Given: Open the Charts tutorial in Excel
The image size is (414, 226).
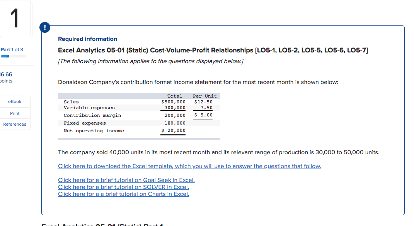Looking at the screenshot, I should 124,194.
